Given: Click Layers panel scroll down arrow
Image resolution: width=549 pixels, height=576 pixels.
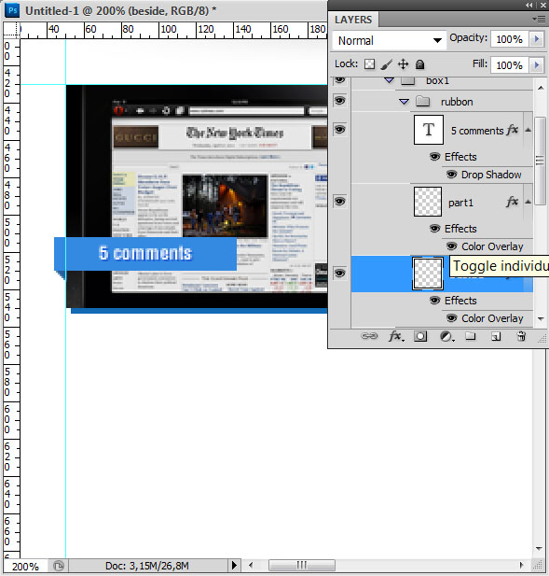Looking at the screenshot, I should tap(541, 318).
